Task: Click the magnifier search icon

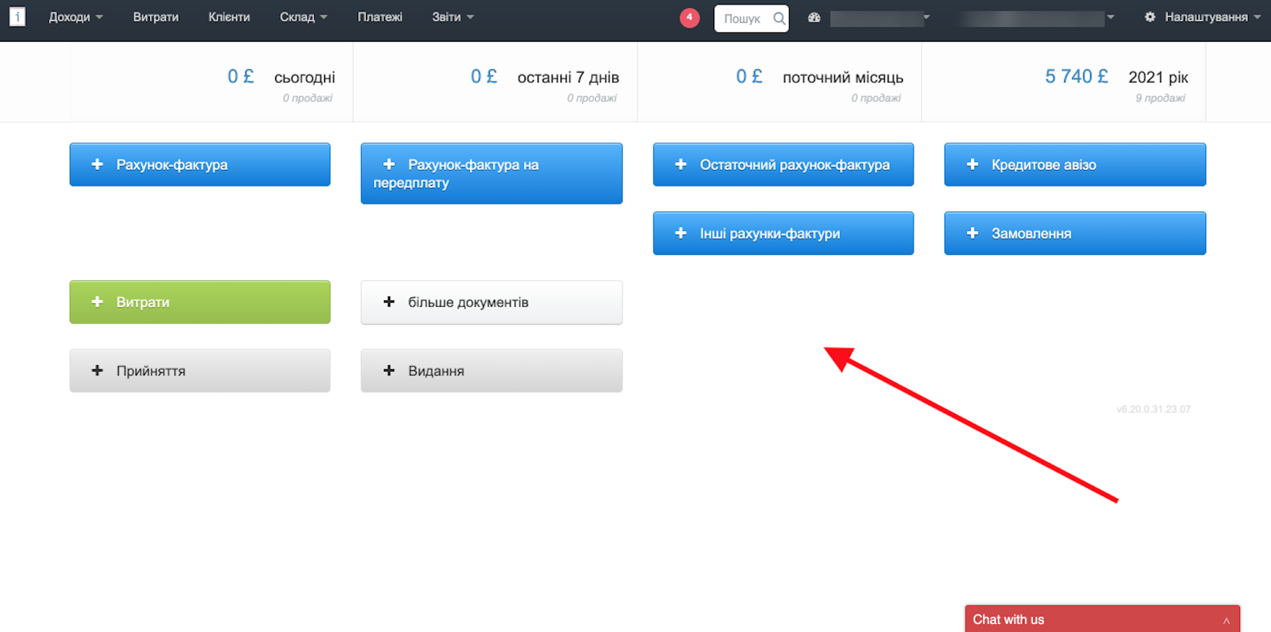Action: (x=779, y=19)
